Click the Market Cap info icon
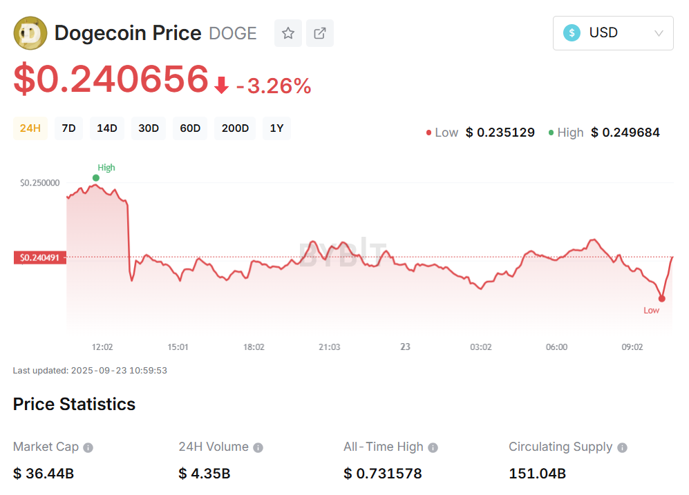The image size is (689, 495). [87, 447]
